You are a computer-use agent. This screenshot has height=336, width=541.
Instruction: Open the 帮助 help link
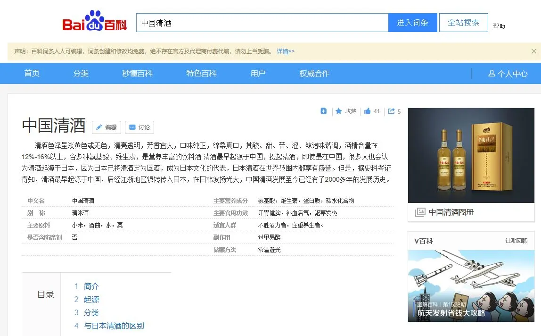click(499, 26)
